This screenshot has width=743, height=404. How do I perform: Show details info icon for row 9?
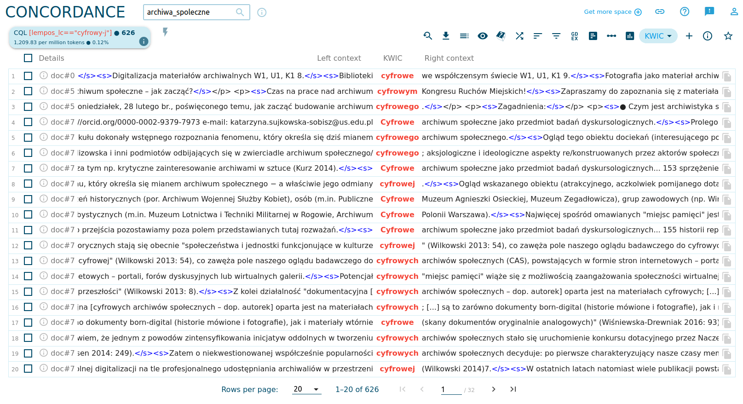pyautogui.click(x=44, y=198)
